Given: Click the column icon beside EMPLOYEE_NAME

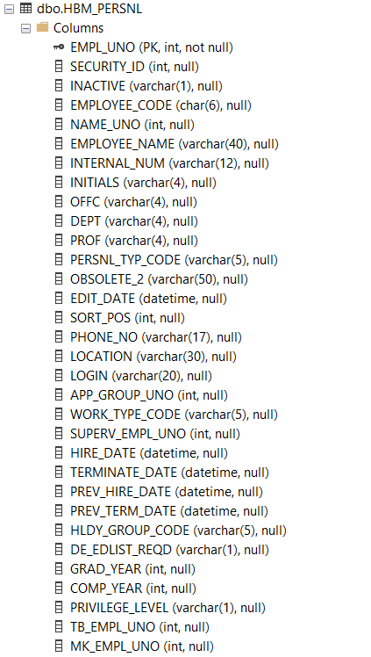Looking at the screenshot, I should point(59,144).
